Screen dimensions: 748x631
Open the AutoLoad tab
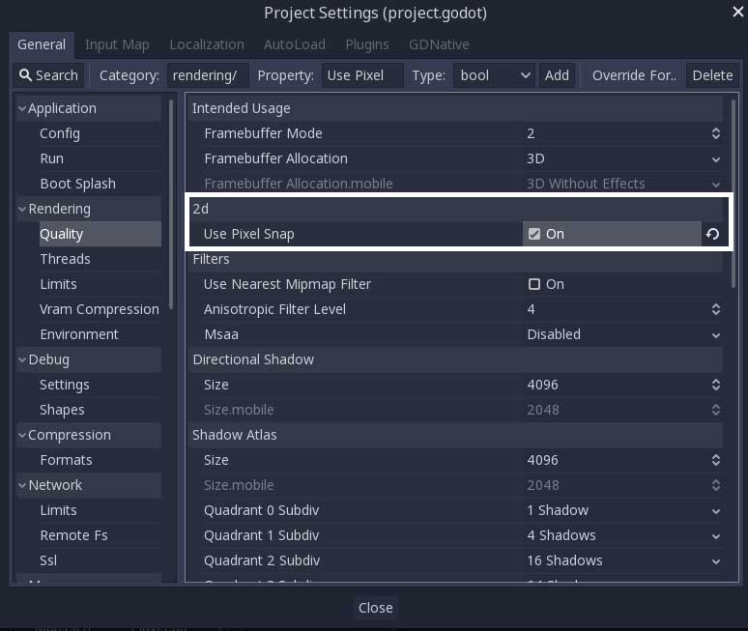point(295,44)
